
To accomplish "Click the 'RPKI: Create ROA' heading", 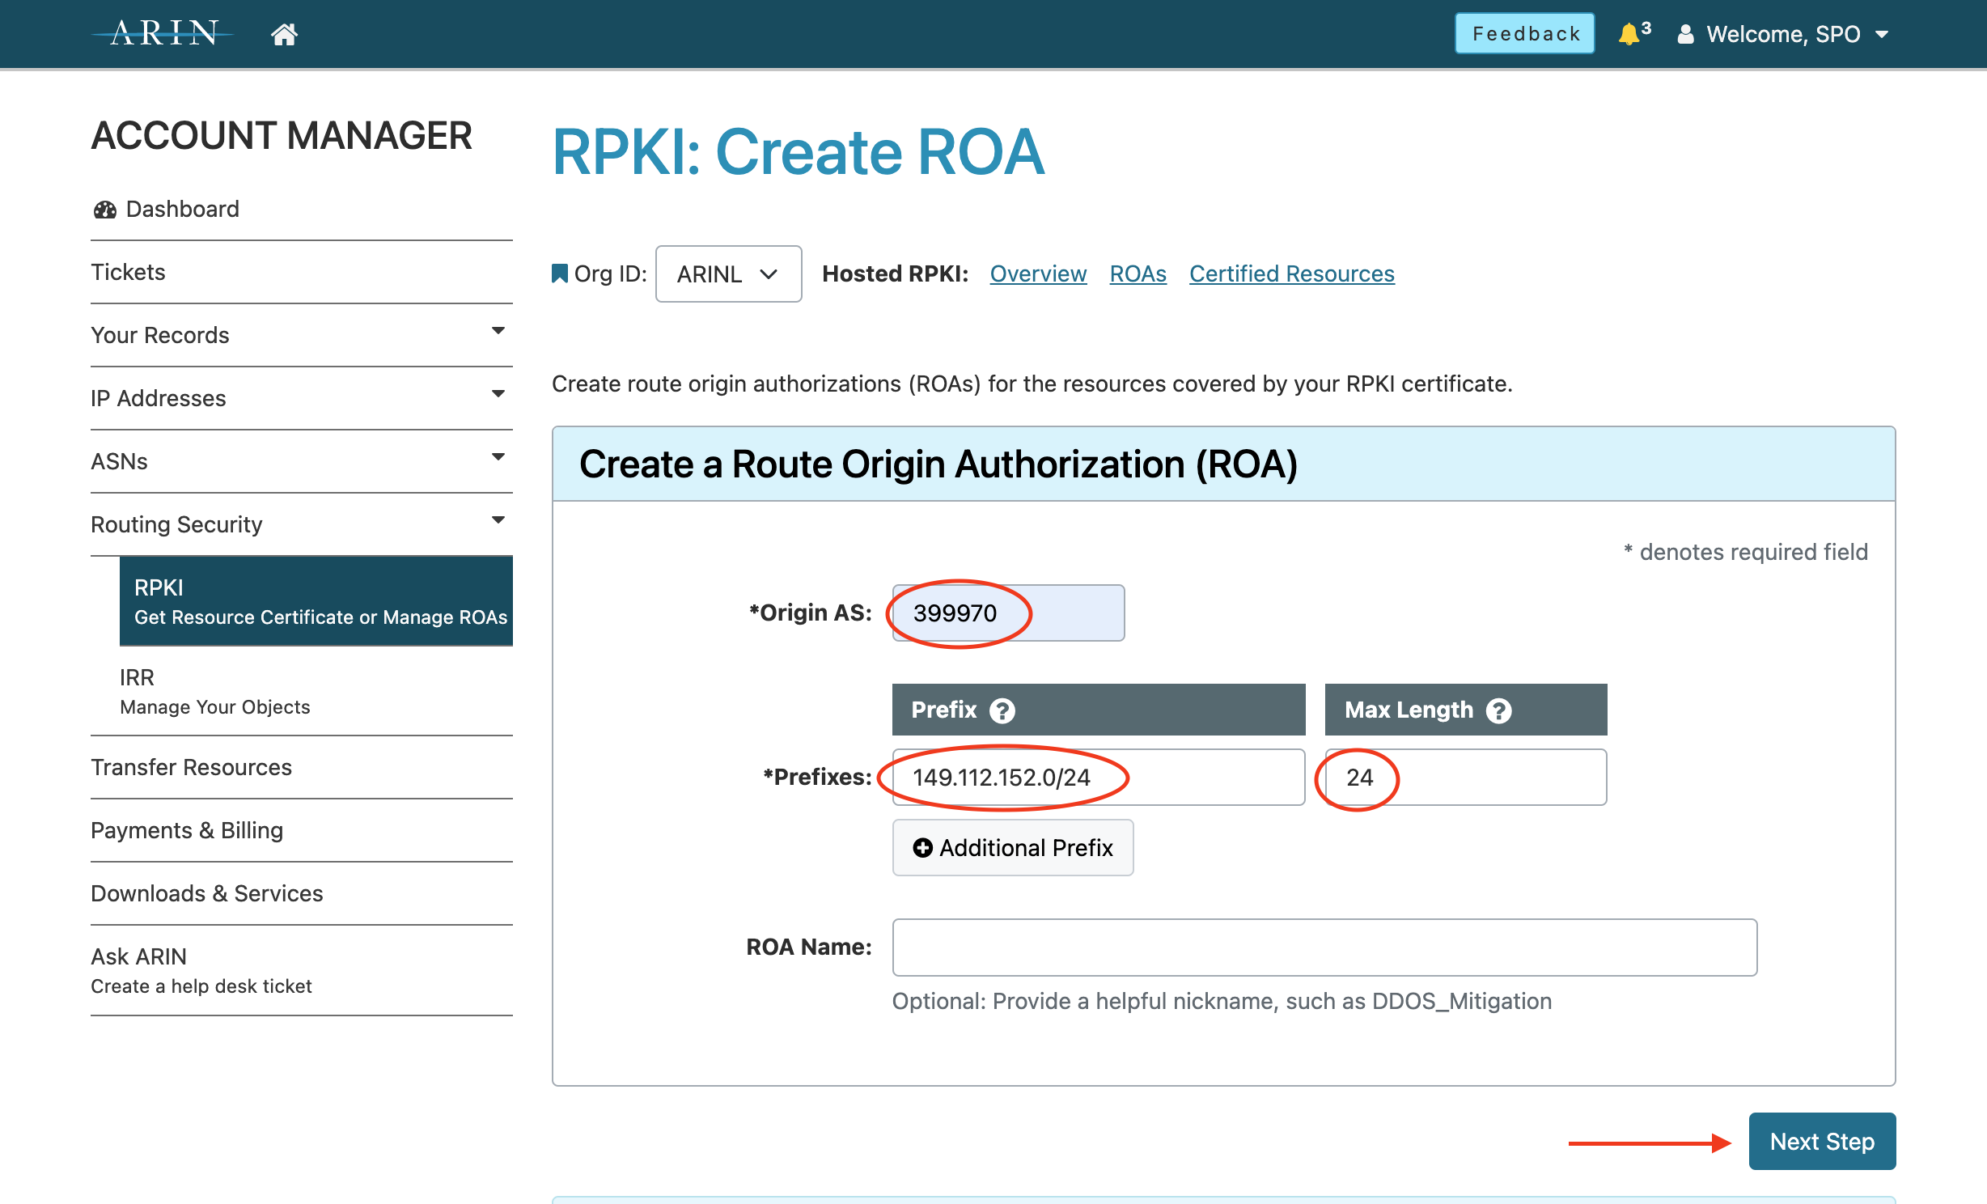I will tap(799, 152).
